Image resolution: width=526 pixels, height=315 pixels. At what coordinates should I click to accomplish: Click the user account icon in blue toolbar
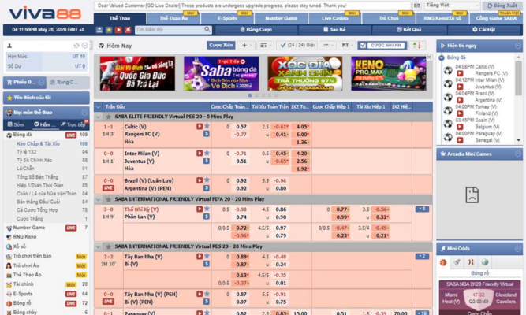coord(99,30)
